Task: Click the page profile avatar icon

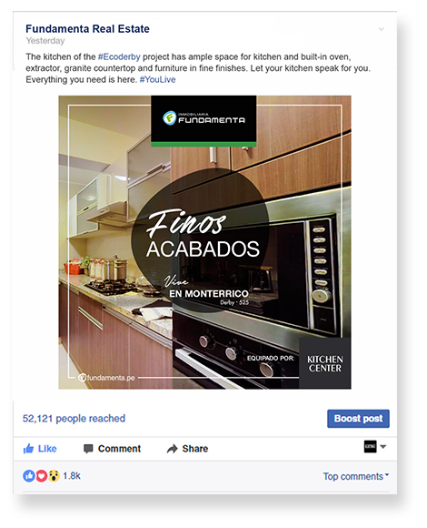Action: pos(371,447)
